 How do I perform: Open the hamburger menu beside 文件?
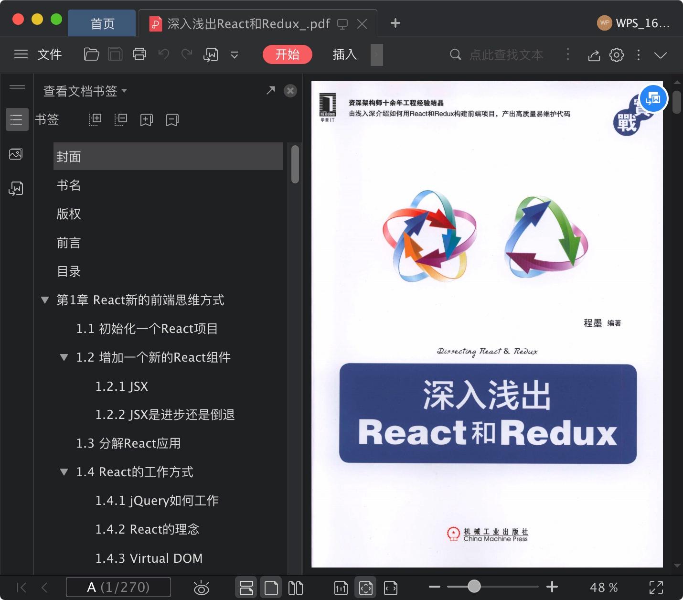tap(21, 54)
